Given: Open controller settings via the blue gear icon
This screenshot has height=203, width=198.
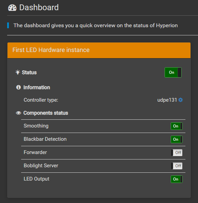Looking at the screenshot, I should point(181,100).
